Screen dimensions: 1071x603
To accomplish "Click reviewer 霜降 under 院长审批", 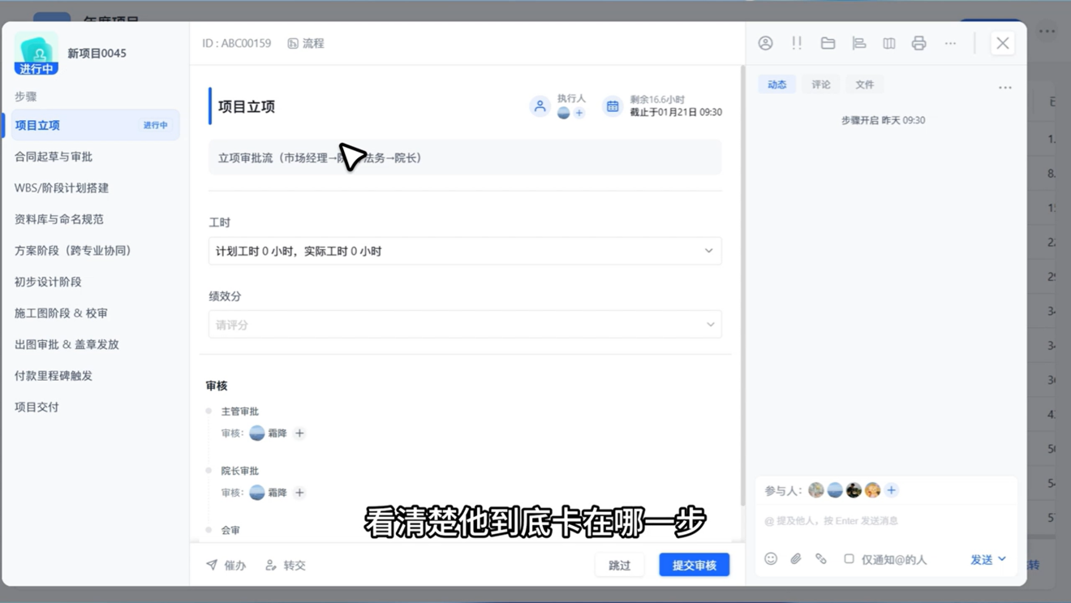I will click(269, 493).
